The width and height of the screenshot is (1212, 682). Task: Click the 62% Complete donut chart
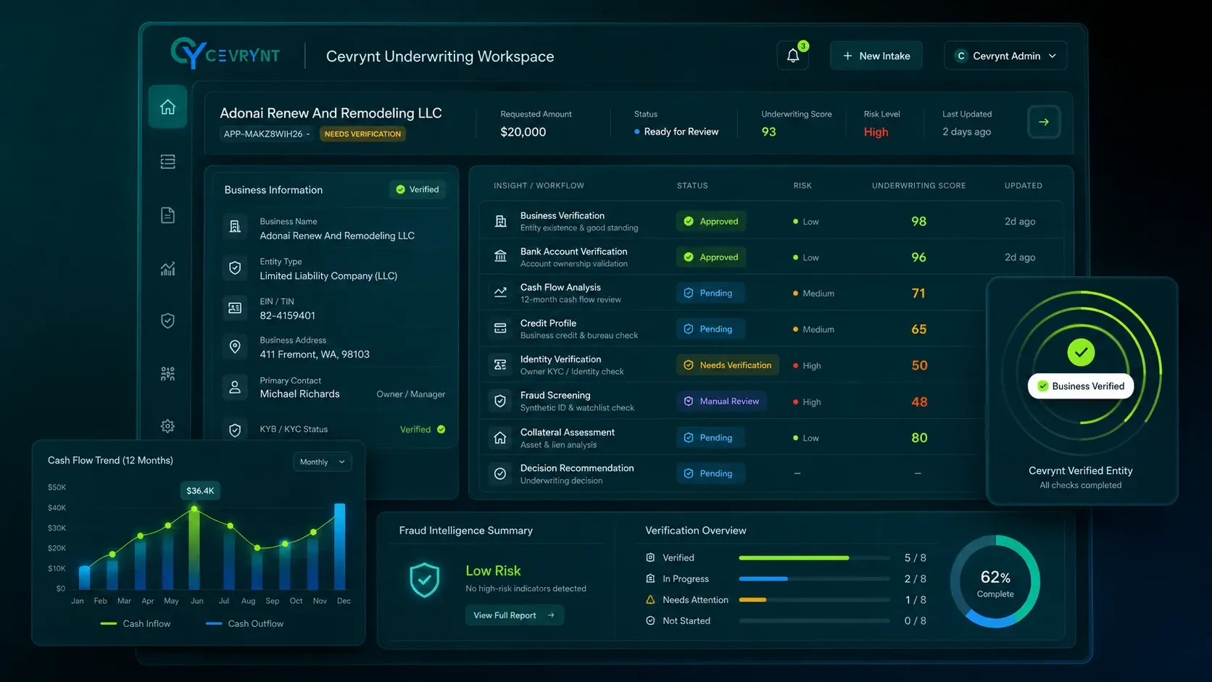pyautogui.click(x=995, y=582)
